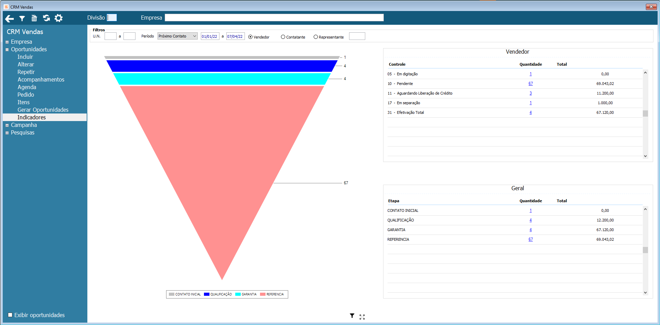Click the second U.N. input field
This screenshot has height=325, width=660.
[x=129, y=36]
